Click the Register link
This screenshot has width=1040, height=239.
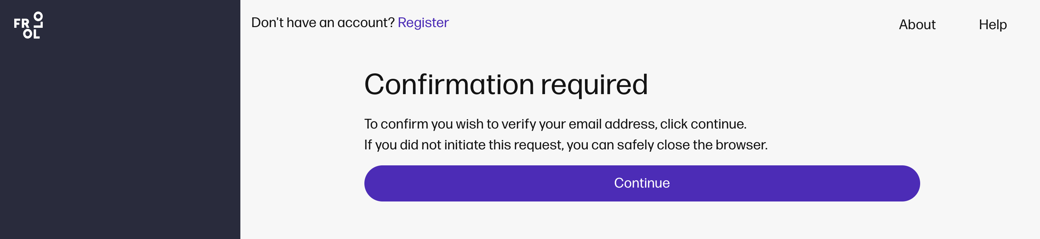pyautogui.click(x=423, y=23)
